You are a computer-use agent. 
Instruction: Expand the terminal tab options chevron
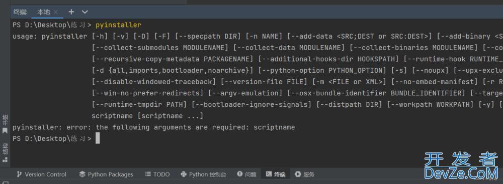click(x=85, y=12)
